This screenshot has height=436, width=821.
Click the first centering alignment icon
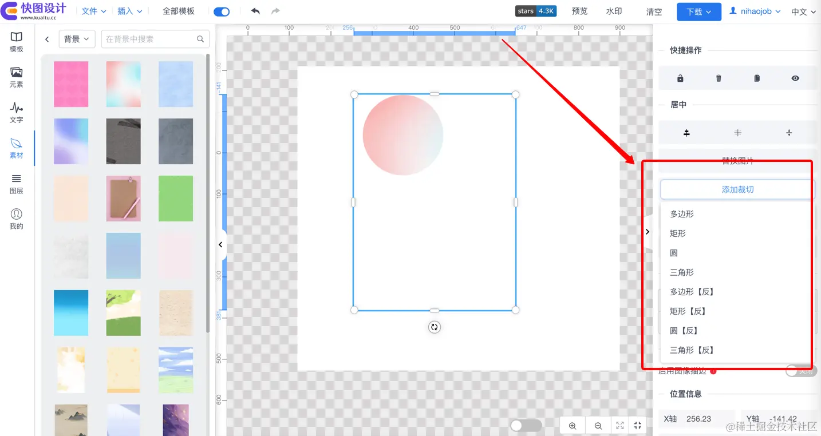pos(686,133)
